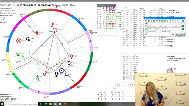Viewport: 189px width, 106px height.
Task: Click the green Uranus glyph
Action: pyautogui.click(x=38, y=77)
